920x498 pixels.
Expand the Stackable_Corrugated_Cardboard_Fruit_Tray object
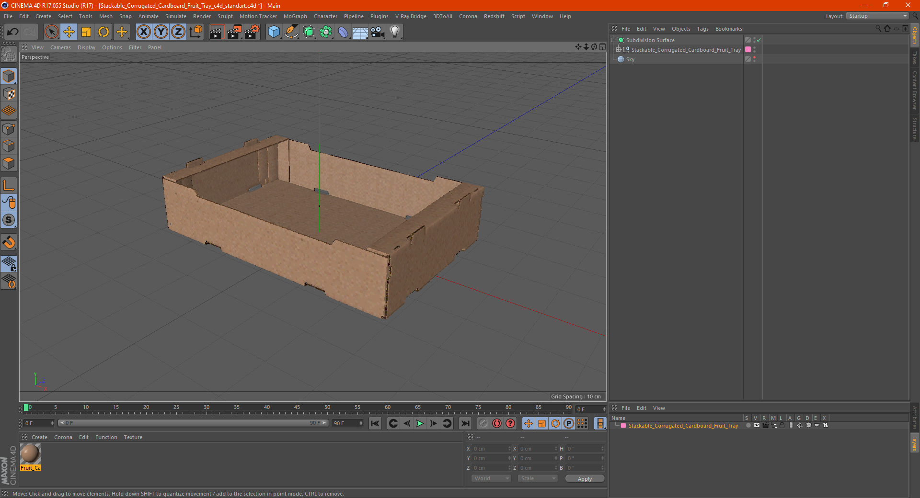(618, 50)
